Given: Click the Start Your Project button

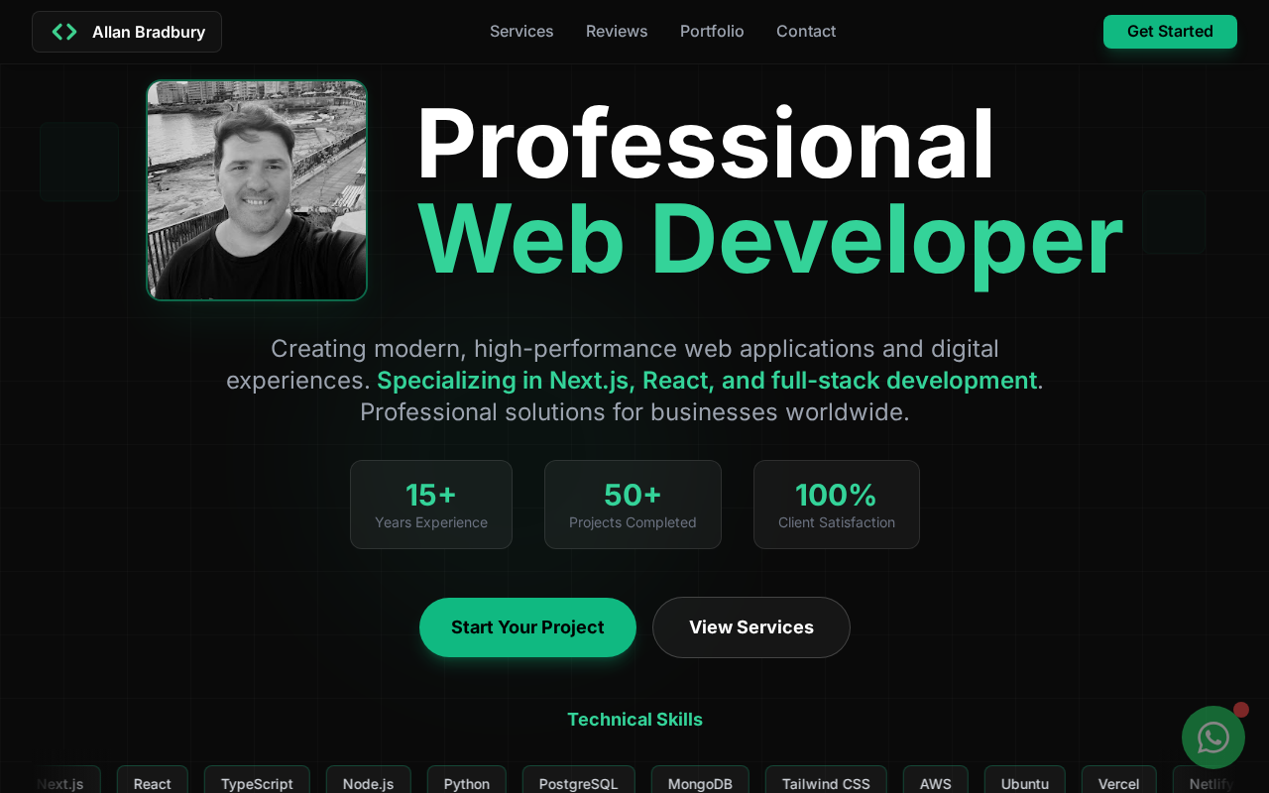Looking at the screenshot, I should pos(527,627).
